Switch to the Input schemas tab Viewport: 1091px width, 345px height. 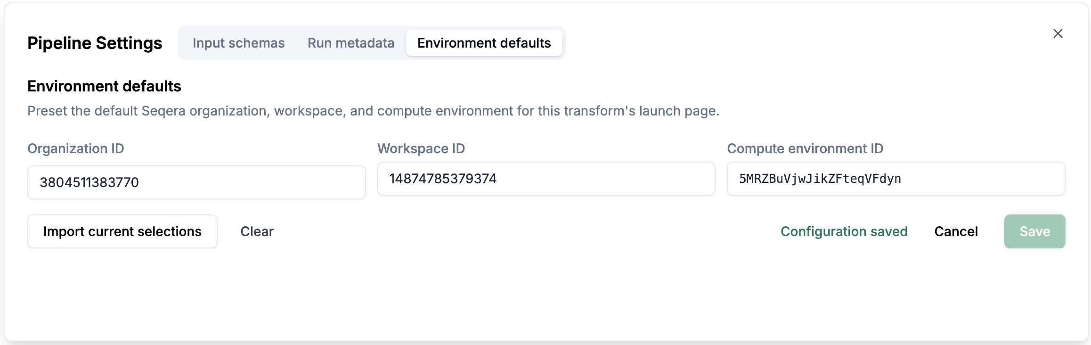click(238, 43)
